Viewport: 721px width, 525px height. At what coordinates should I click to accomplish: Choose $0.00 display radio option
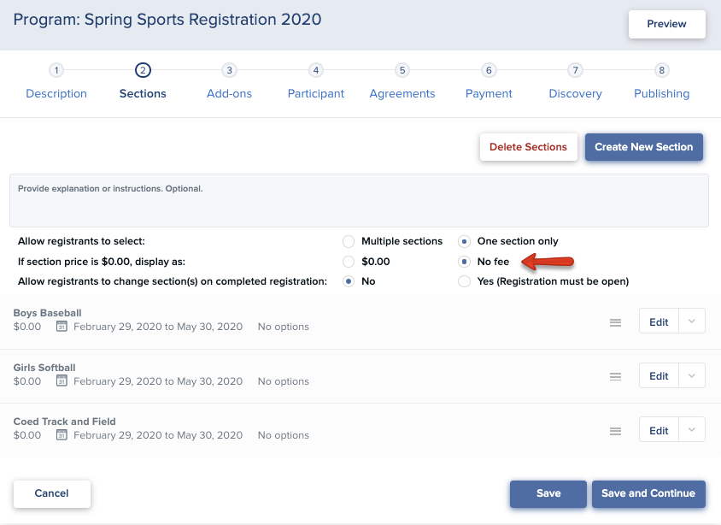coord(349,262)
